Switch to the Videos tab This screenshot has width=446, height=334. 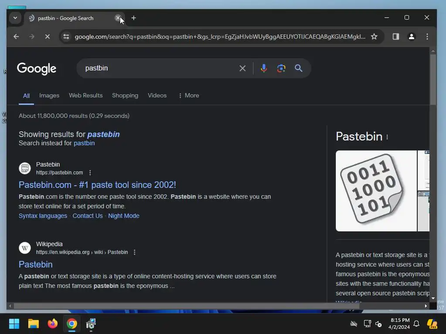(157, 95)
